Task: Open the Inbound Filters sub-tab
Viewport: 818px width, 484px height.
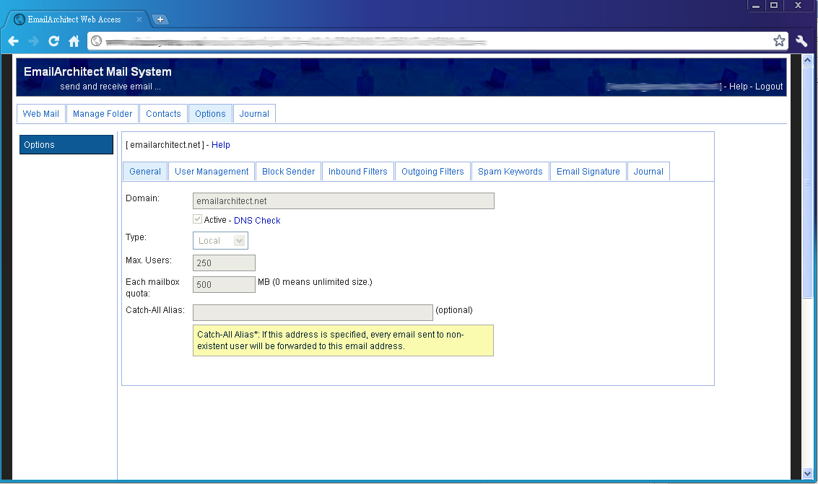Action: click(x=358, y=172)
